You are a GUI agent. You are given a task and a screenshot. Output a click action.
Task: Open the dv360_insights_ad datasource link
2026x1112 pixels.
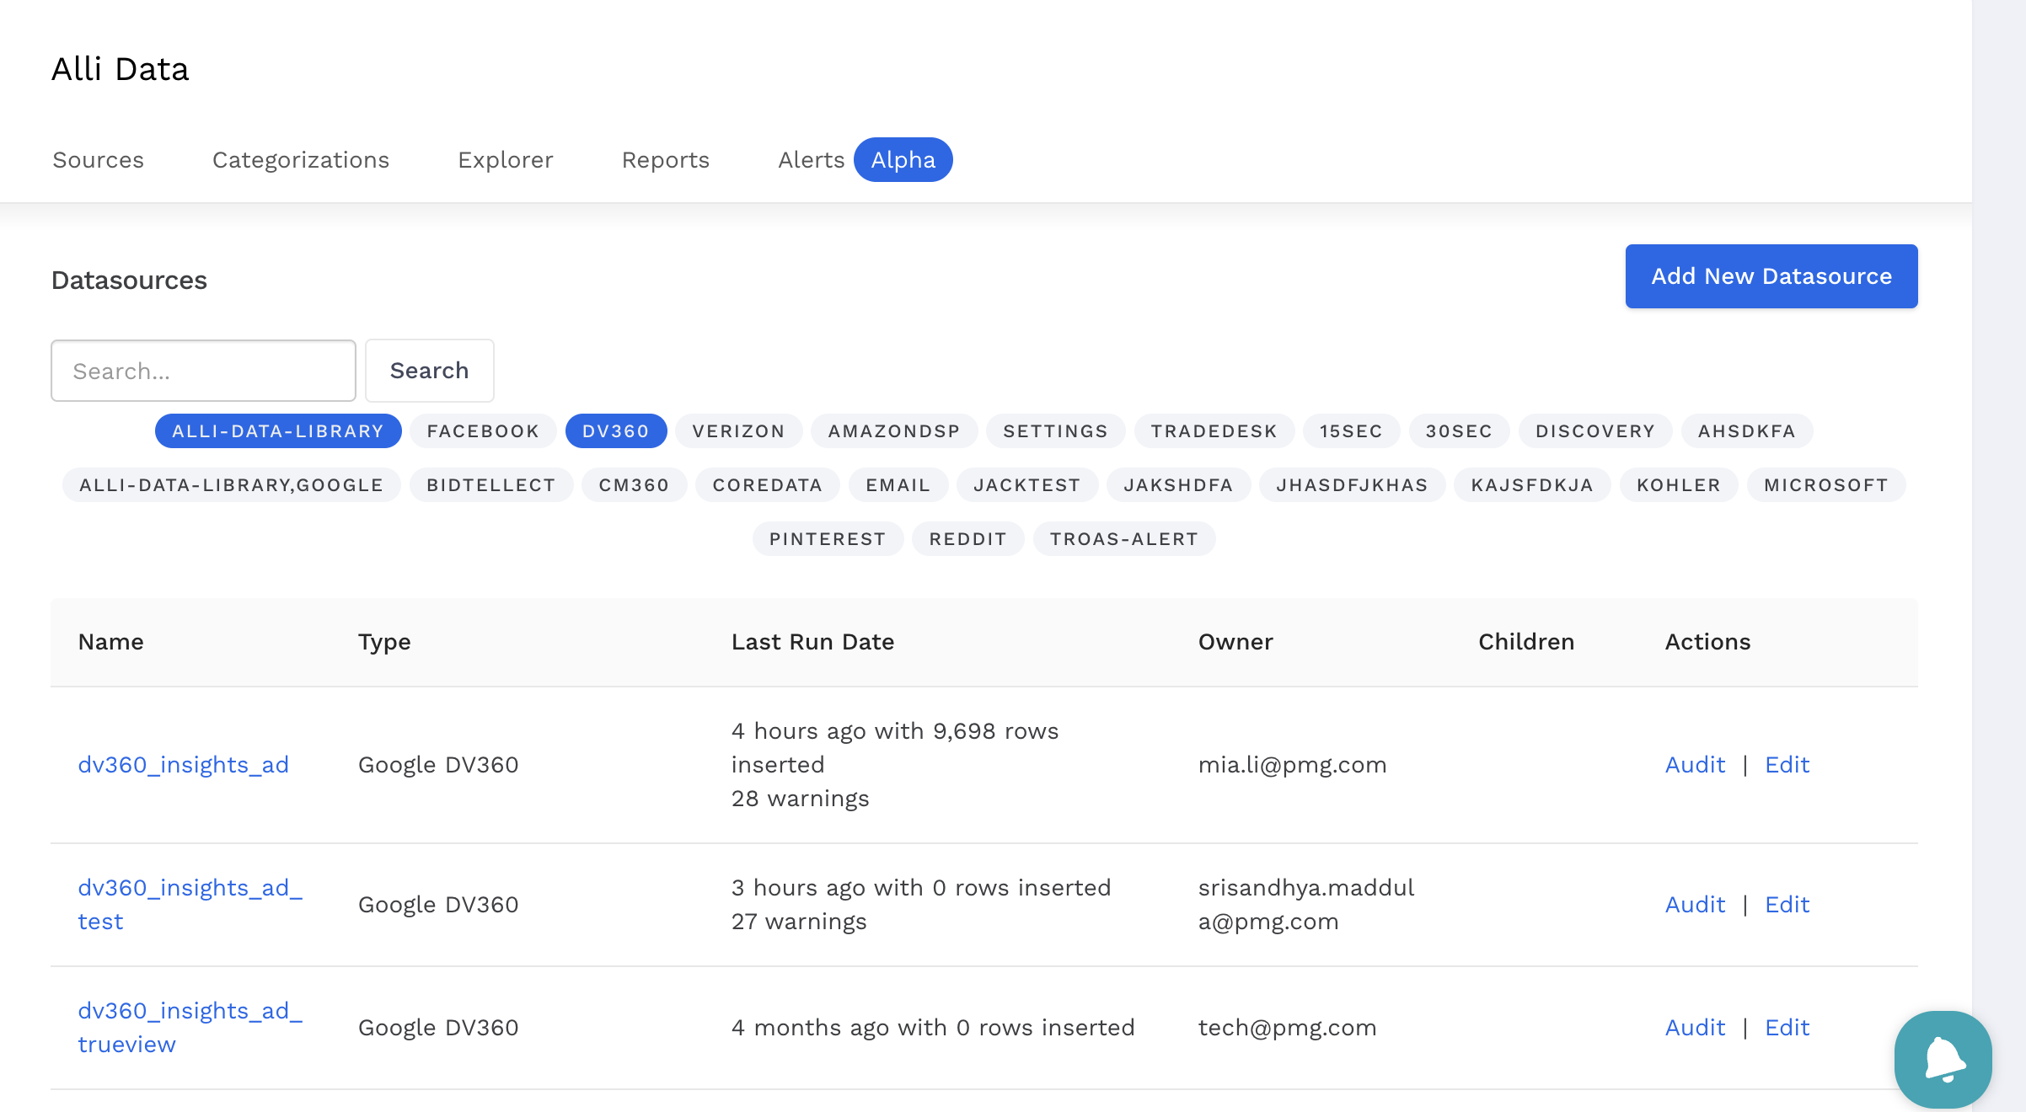tap(183, 765)
